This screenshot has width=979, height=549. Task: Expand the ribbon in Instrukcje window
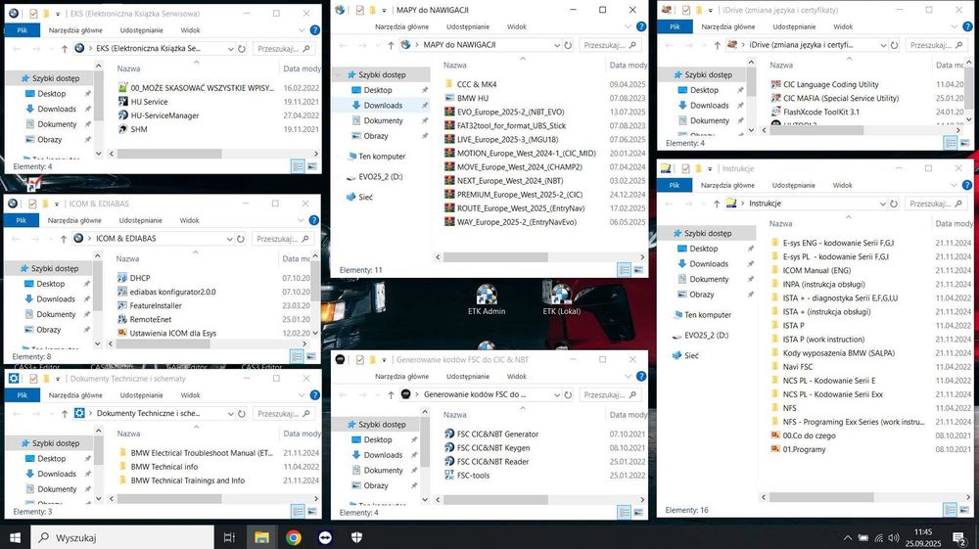(x=954, y=185)
